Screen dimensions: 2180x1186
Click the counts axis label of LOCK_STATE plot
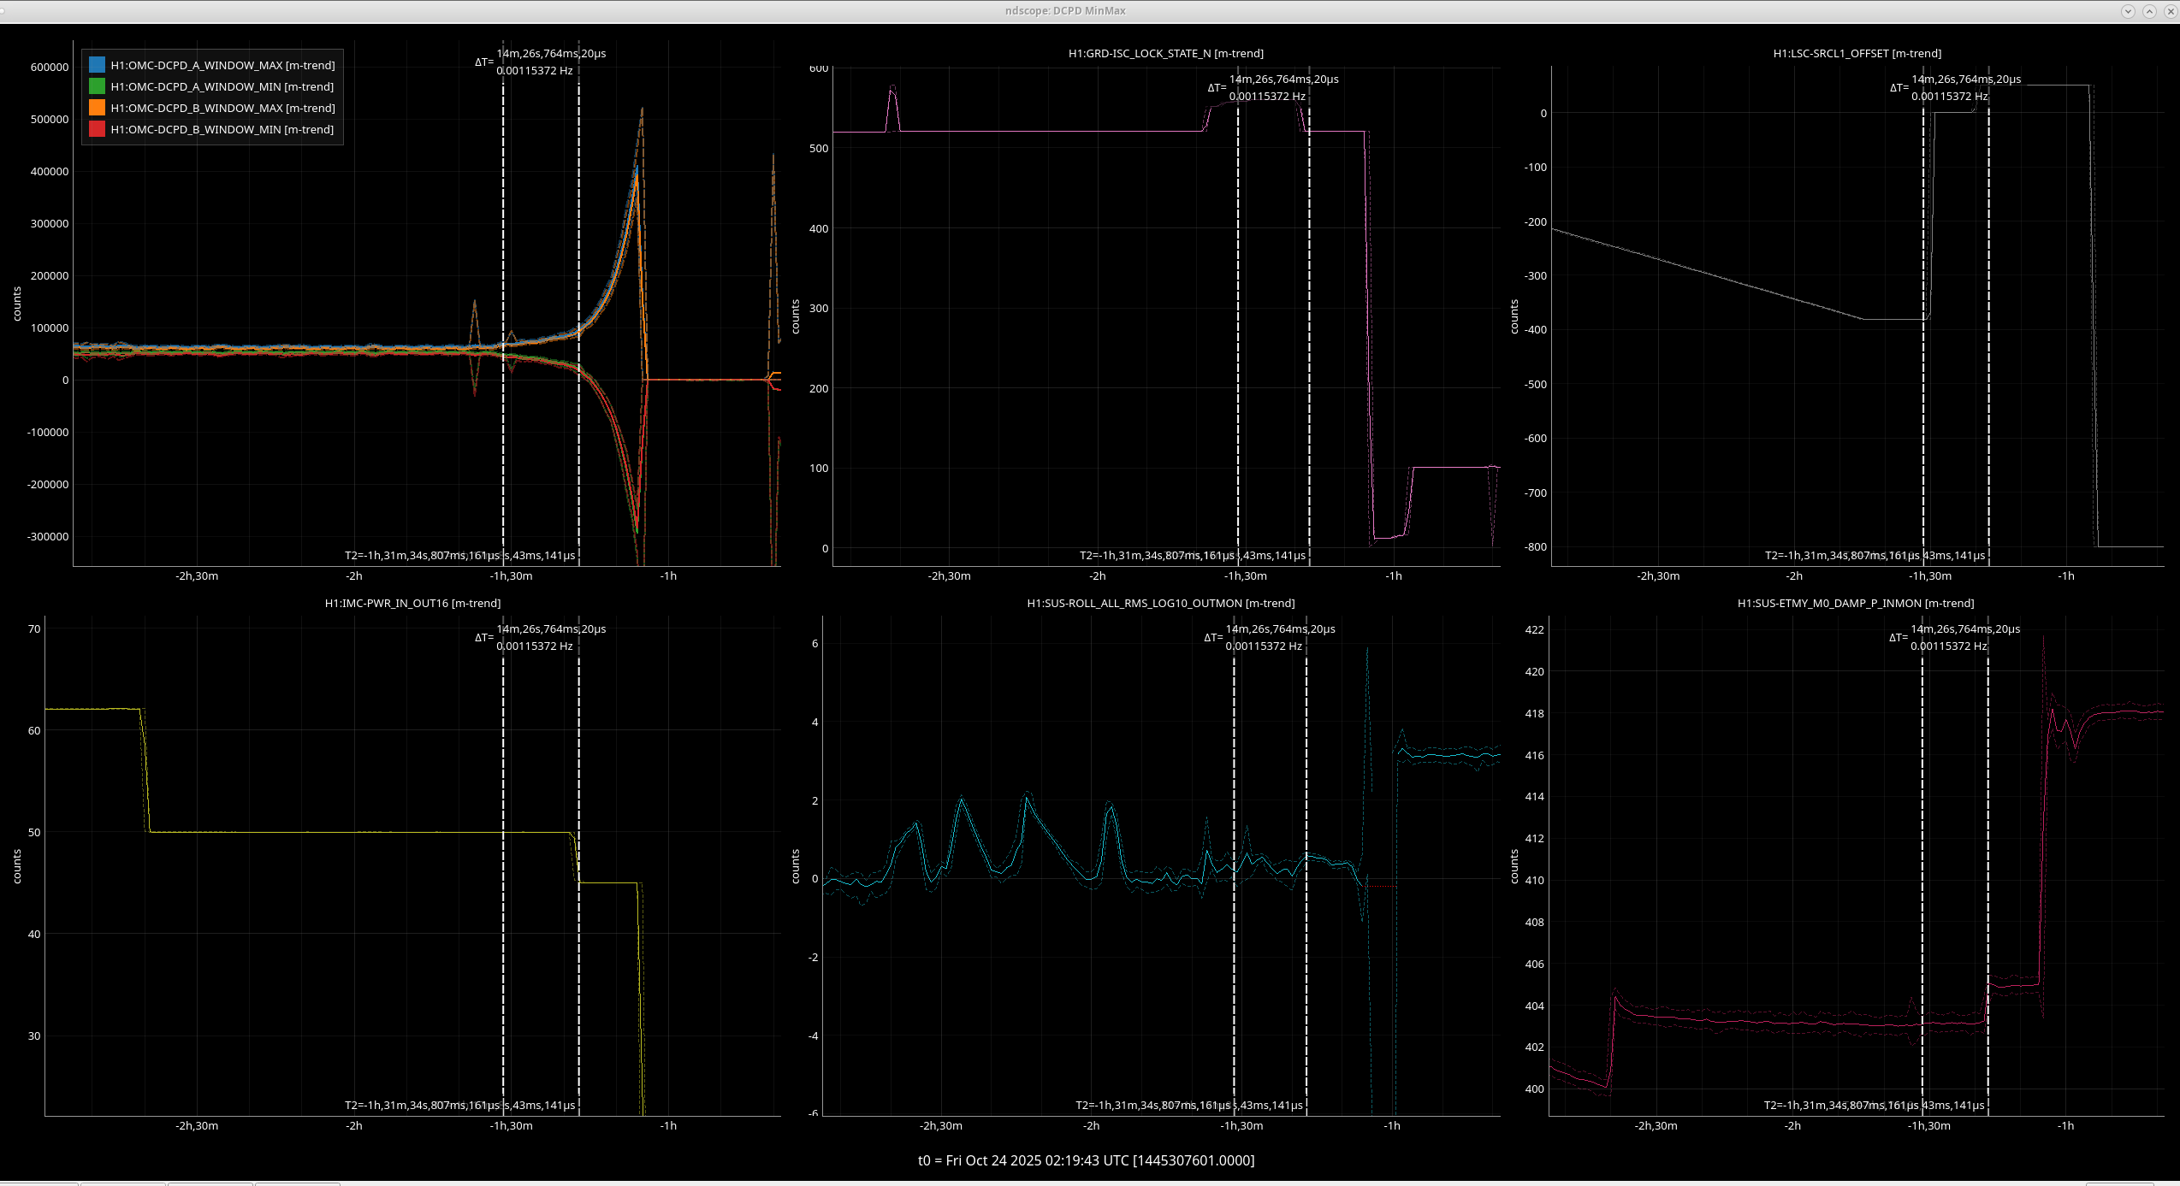[x=795, y=316]
